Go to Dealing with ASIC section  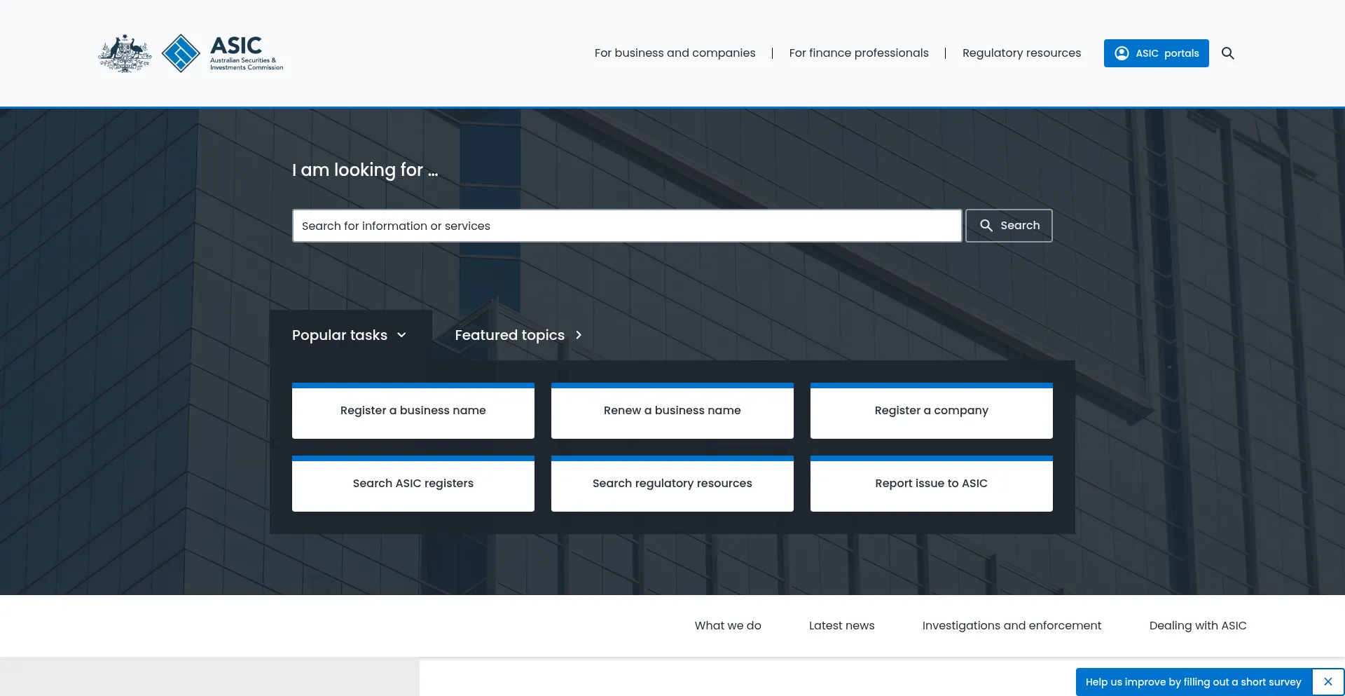click(x=1198, y=625)
